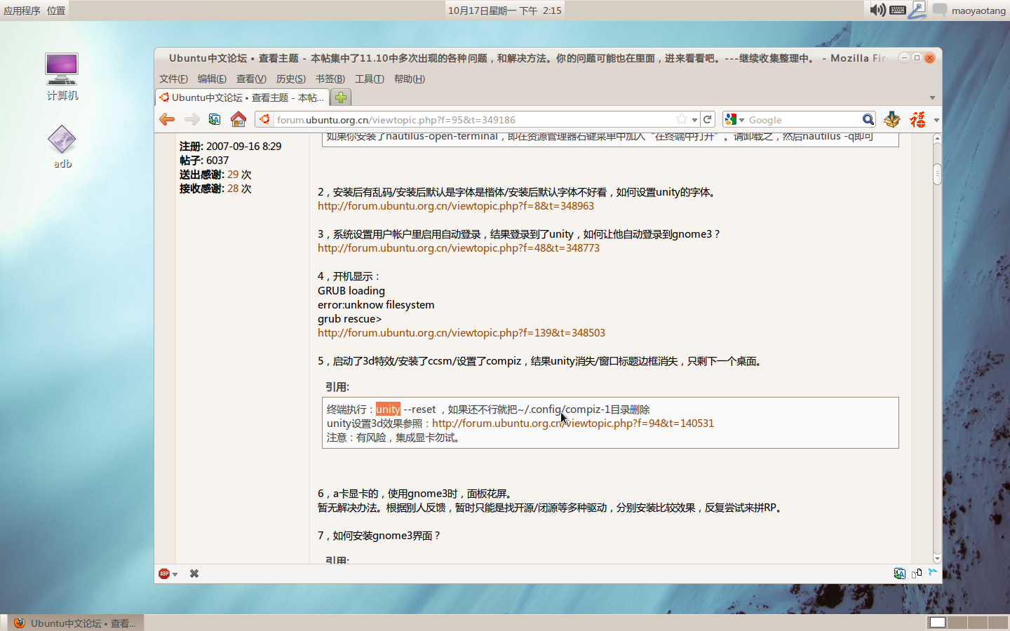Open the 编辑(E) menu
Screen dimensions: 1010x631
coord(212,79)
